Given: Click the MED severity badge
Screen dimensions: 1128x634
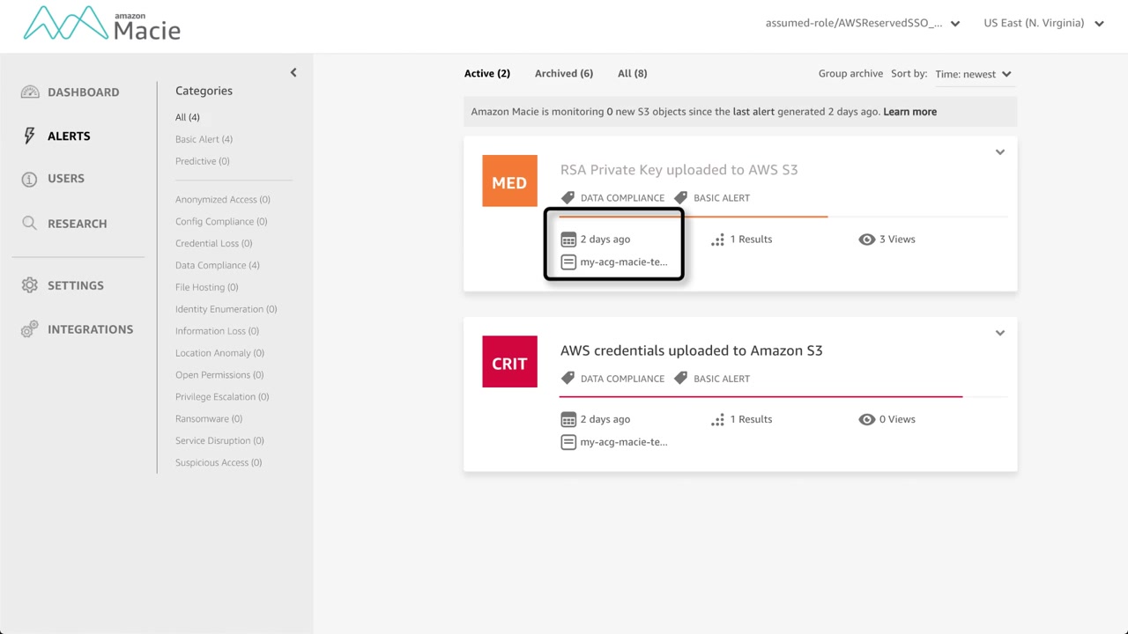Looking at the screenshot, I should [509, 181].
